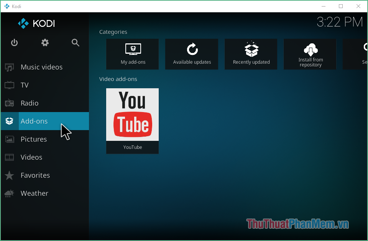This screenshot has height=241, width=368.
Task: Open Kodi settings via the gear icon
Action: click(x=45, y=43)
